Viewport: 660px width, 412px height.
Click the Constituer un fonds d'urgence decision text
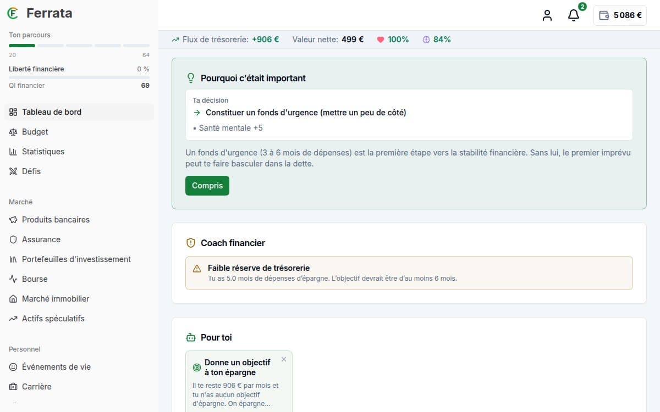point(306,113)
